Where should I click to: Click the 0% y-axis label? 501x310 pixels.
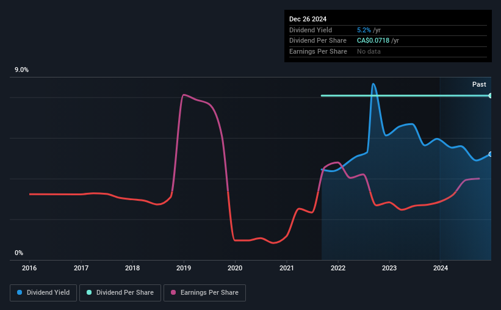(x=19, y=253)
